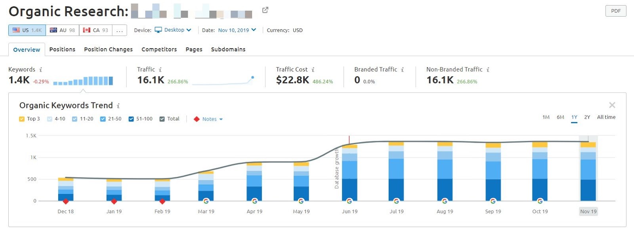Switch to the Positions tab
The image size is (634, 233).
(62, 49)
